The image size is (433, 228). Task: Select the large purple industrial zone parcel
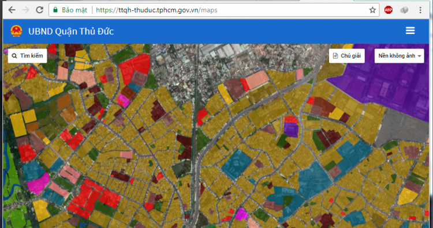pyautogui.click(x=387, y=80)
